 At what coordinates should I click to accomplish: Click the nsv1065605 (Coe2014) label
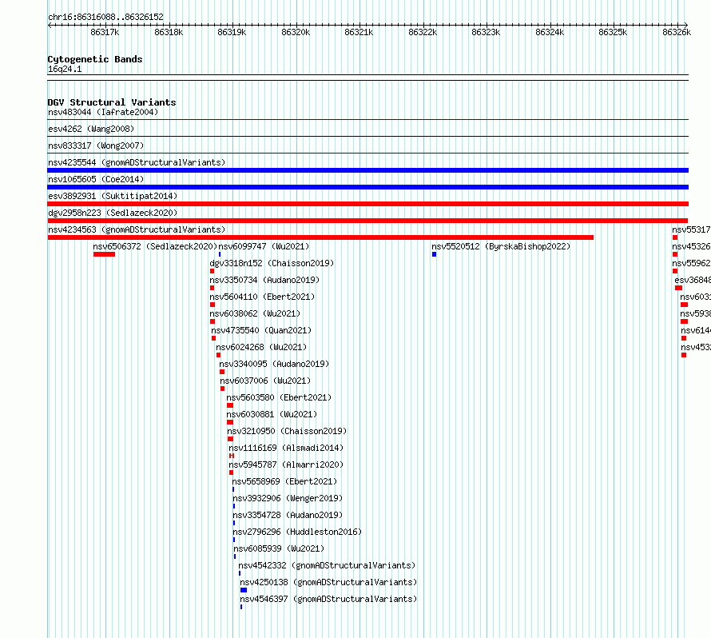coord(96,179)
